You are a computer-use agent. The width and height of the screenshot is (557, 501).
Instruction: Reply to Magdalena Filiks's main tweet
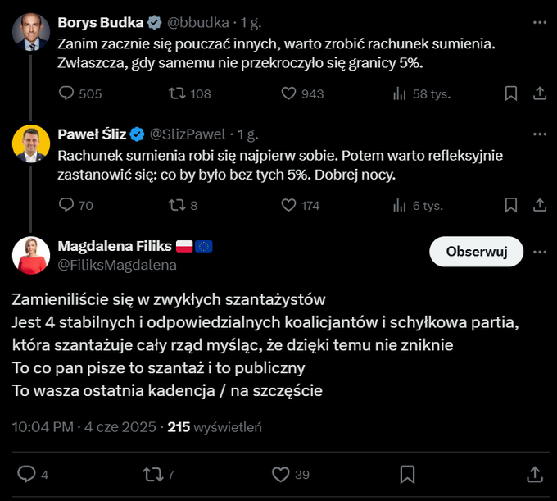click(27, 473)
